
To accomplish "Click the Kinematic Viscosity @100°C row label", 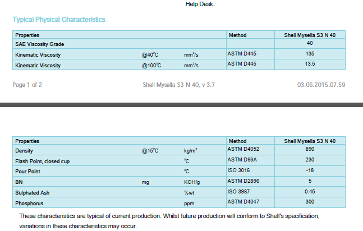I will [38, 66].
